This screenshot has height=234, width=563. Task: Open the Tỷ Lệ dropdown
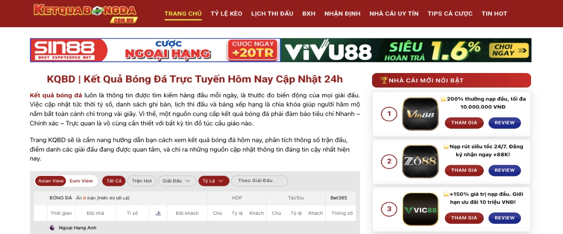(214, 181)
